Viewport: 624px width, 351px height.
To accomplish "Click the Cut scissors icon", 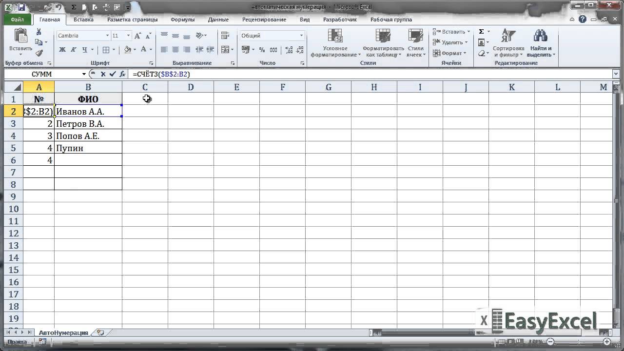I will pos(39,32).
